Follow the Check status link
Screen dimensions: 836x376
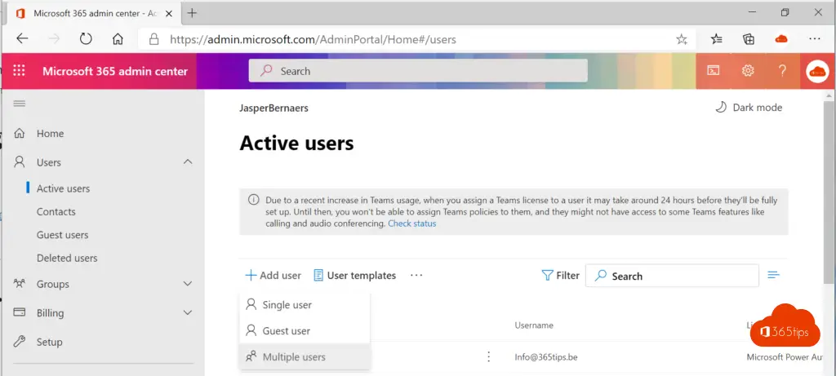pyautogui.click(x=411, y=223)
